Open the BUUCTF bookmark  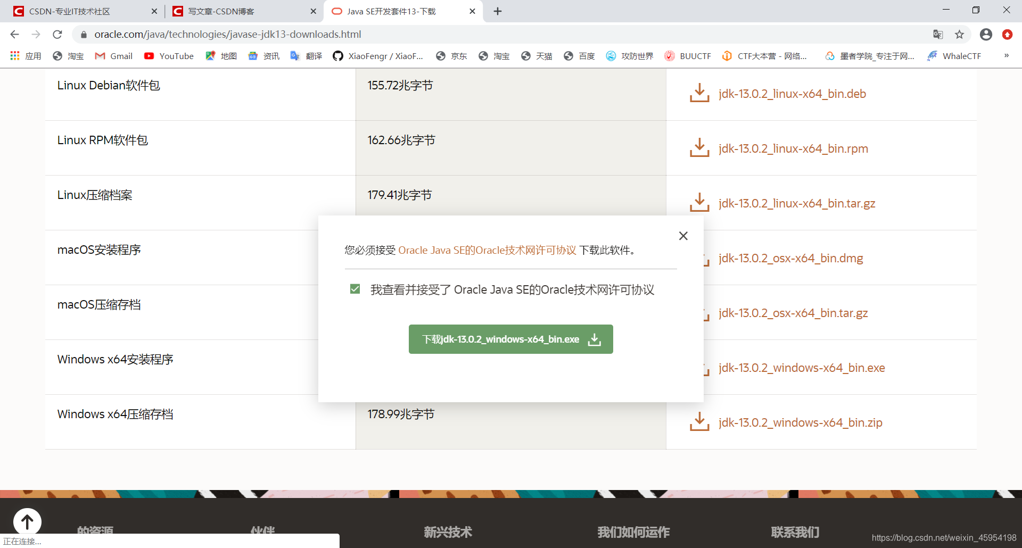pyautogui.click(x=688, y=56)
